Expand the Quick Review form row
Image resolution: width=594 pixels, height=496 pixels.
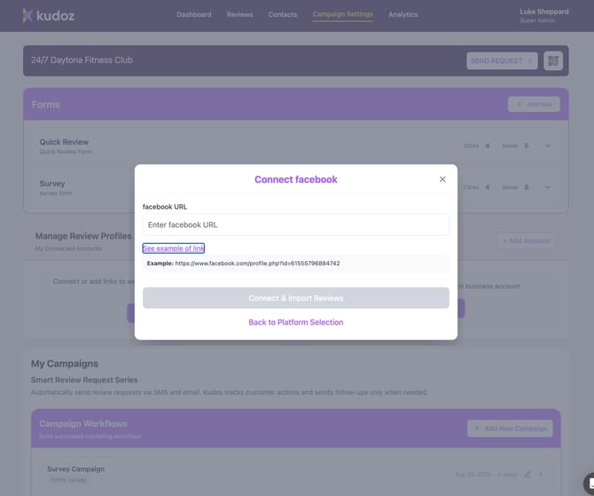point(547,146)
